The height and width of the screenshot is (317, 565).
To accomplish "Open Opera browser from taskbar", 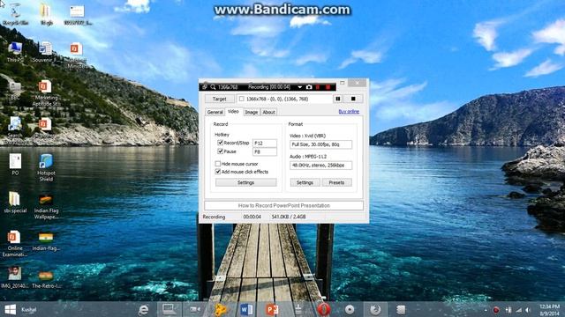I will pyautogui.click(x=324, y=309).
